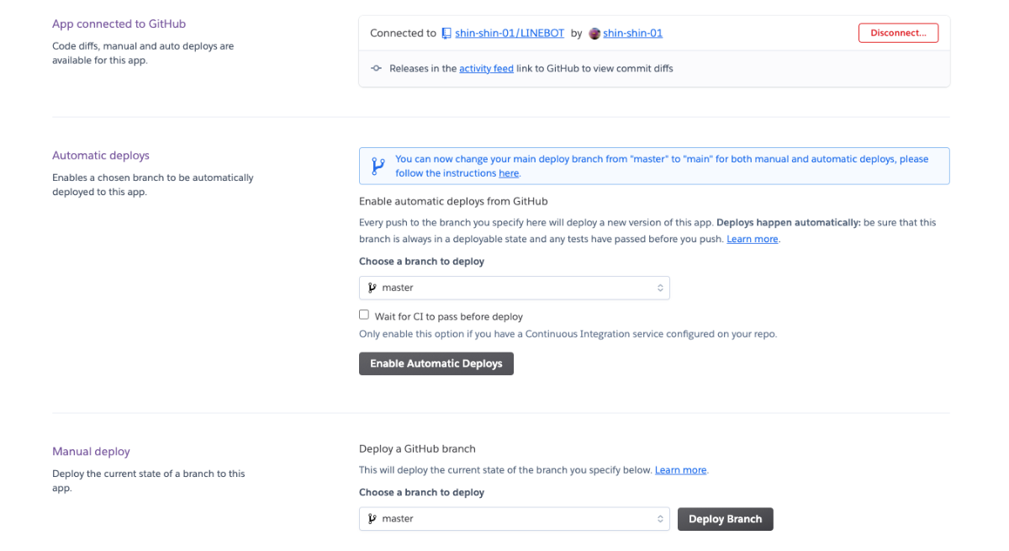The image size is (1009, 551).
Task: Click the repository book icon beside shin-shin-01/LINEBOT
Action: click(446, 34)
